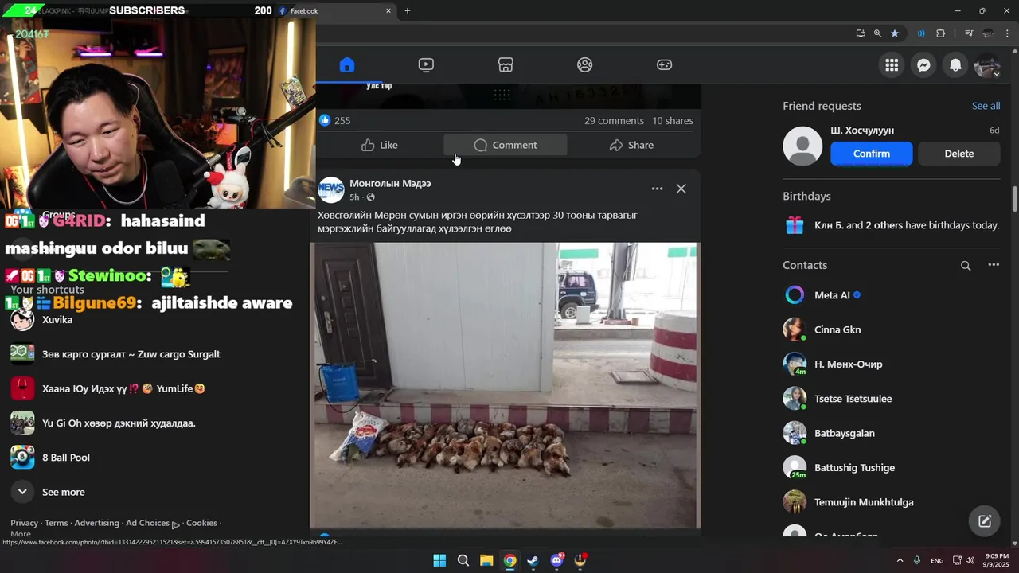Open the Advertising footer link
Image resolution: width=1019 pixels, height=573 pixels.
click(x=96, y=523)
